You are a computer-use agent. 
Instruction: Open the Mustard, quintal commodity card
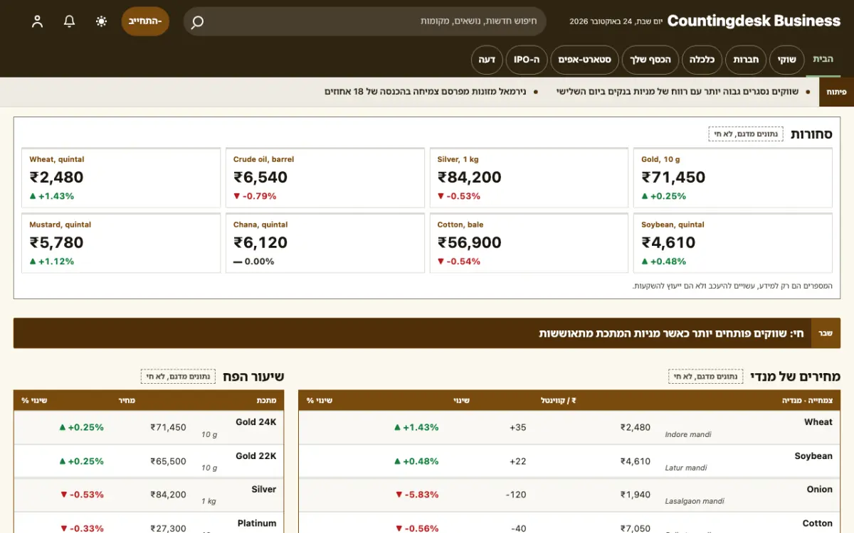pos(121,243)
